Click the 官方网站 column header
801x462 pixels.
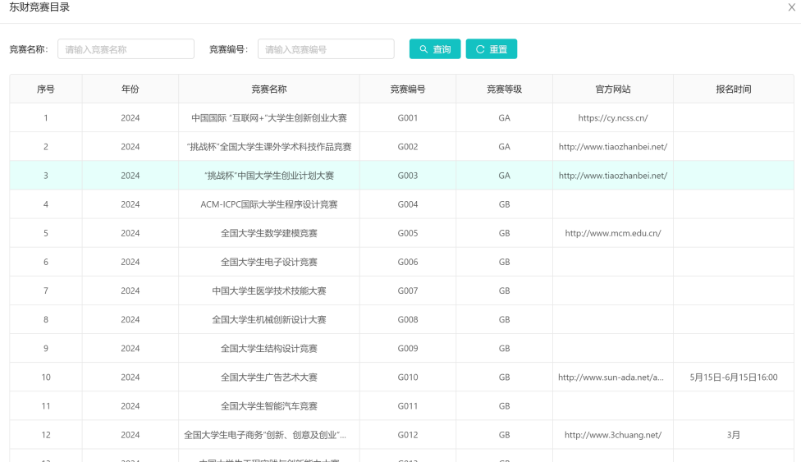[613, 89]
